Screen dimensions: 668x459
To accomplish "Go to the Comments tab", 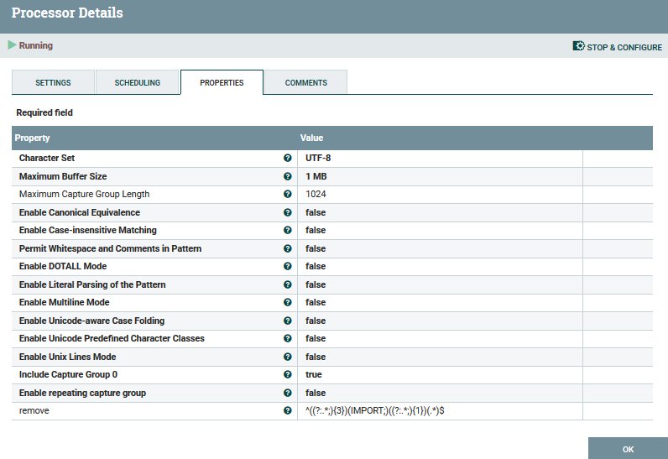I will click(x=305, y=83).
